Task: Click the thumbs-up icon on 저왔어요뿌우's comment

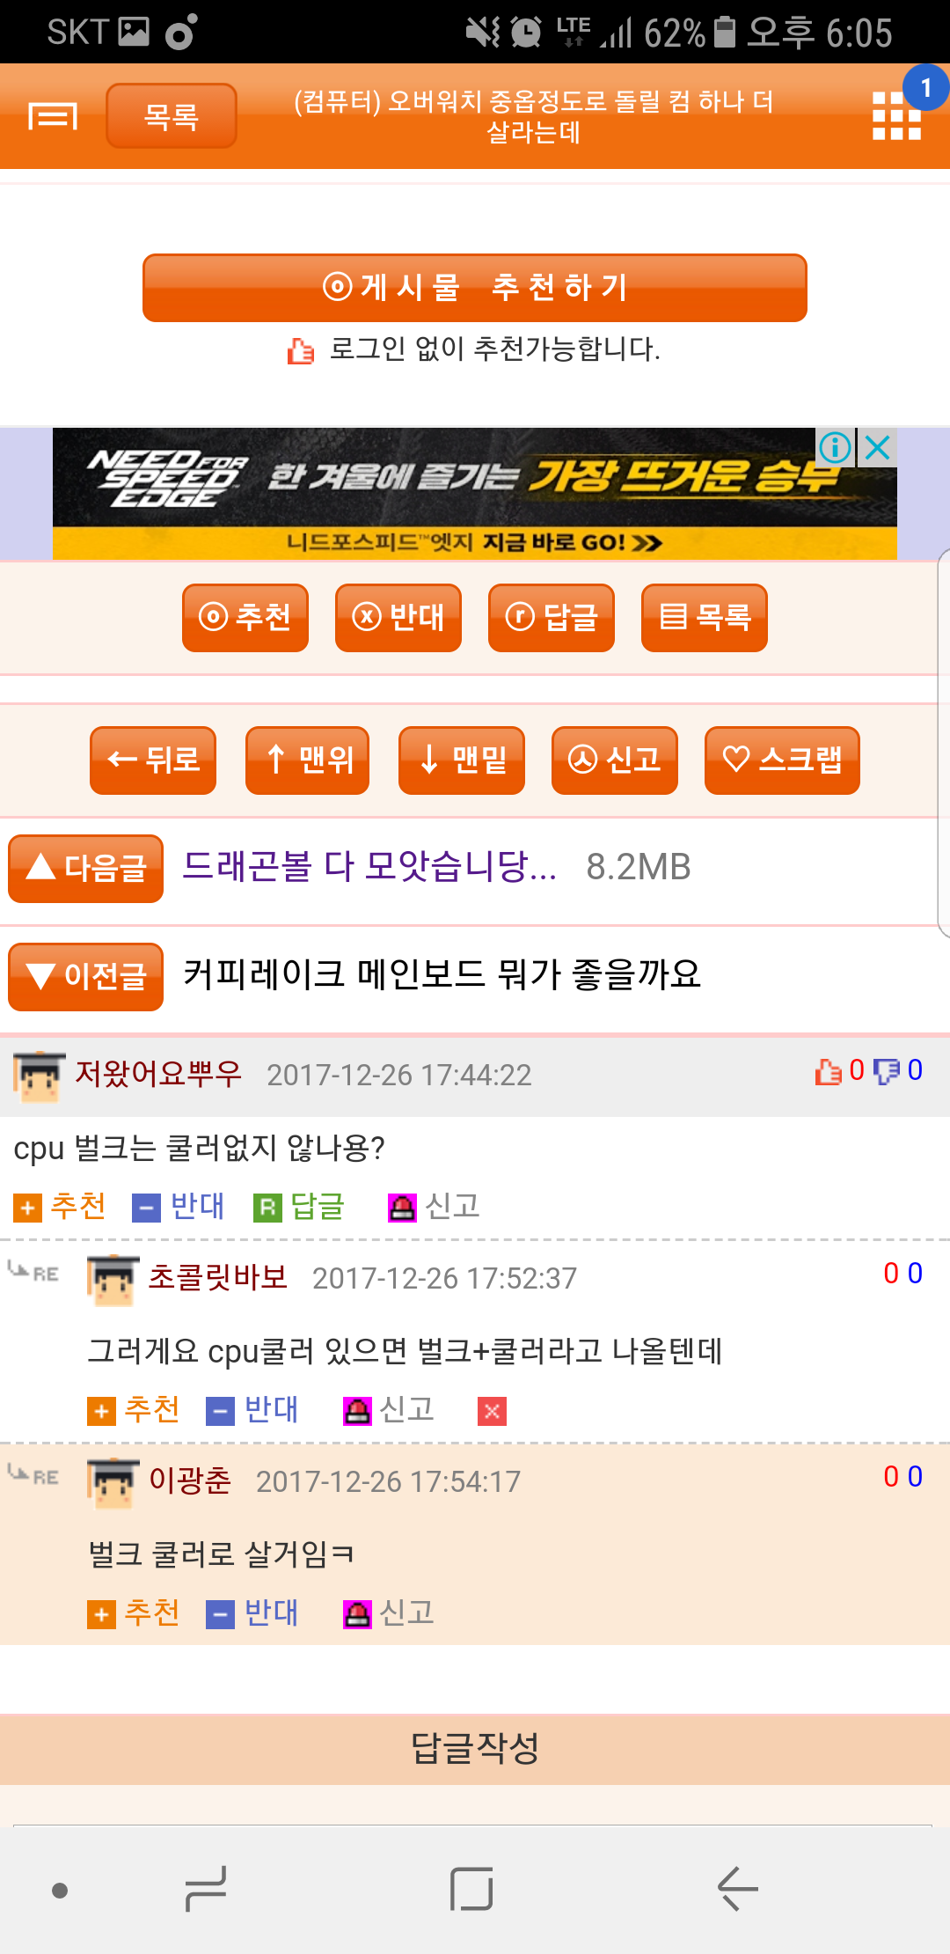Action: 828,1071
